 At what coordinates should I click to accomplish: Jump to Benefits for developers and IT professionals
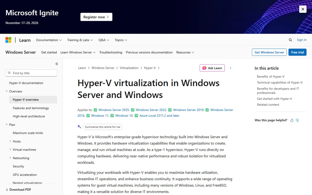(x=278, y=91)
